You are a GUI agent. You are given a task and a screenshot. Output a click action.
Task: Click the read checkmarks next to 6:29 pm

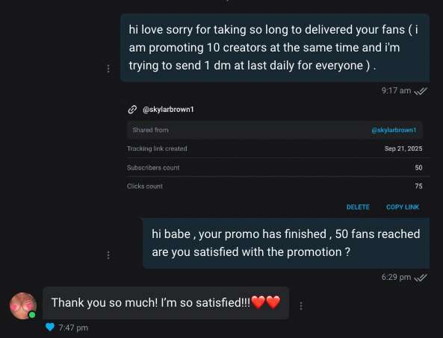point(421,278)
